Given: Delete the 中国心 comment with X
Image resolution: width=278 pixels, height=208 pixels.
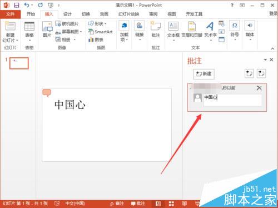Looking at the screenshot, I should (x=259, y=88).
